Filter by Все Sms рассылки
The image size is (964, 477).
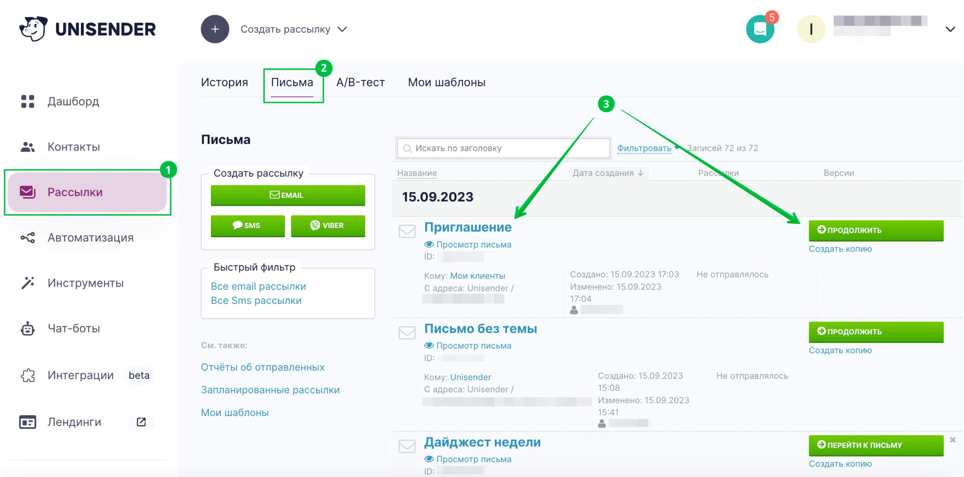click(256, 301)
